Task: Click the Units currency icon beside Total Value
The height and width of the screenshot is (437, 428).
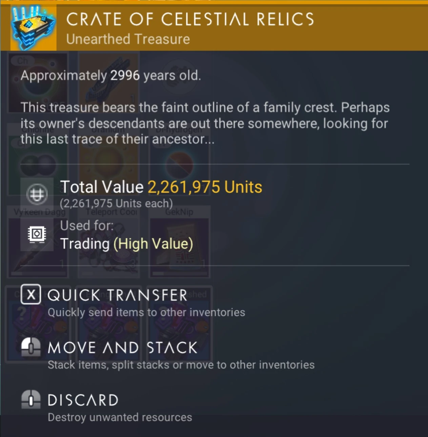Action: pyautogui.click(x=37, y=194)
